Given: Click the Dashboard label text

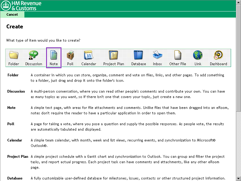Looking at the screenshot, I should [x=218, y=64].
